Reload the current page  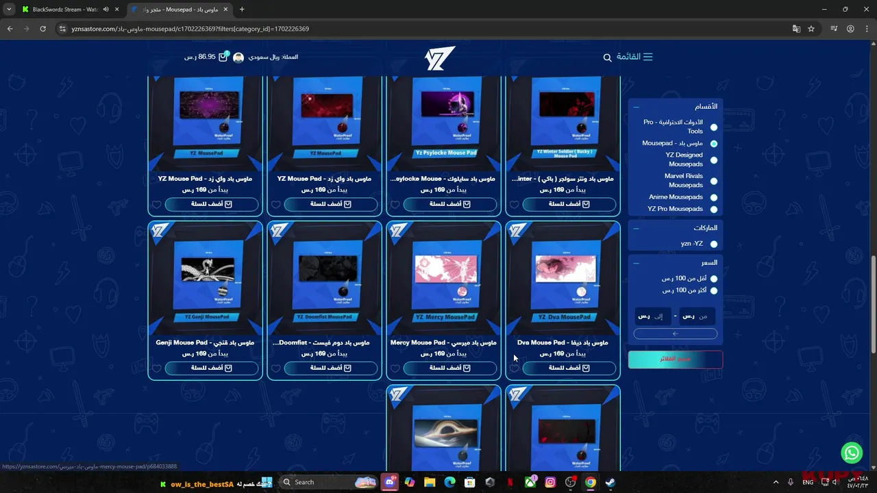tap(42, 29)
